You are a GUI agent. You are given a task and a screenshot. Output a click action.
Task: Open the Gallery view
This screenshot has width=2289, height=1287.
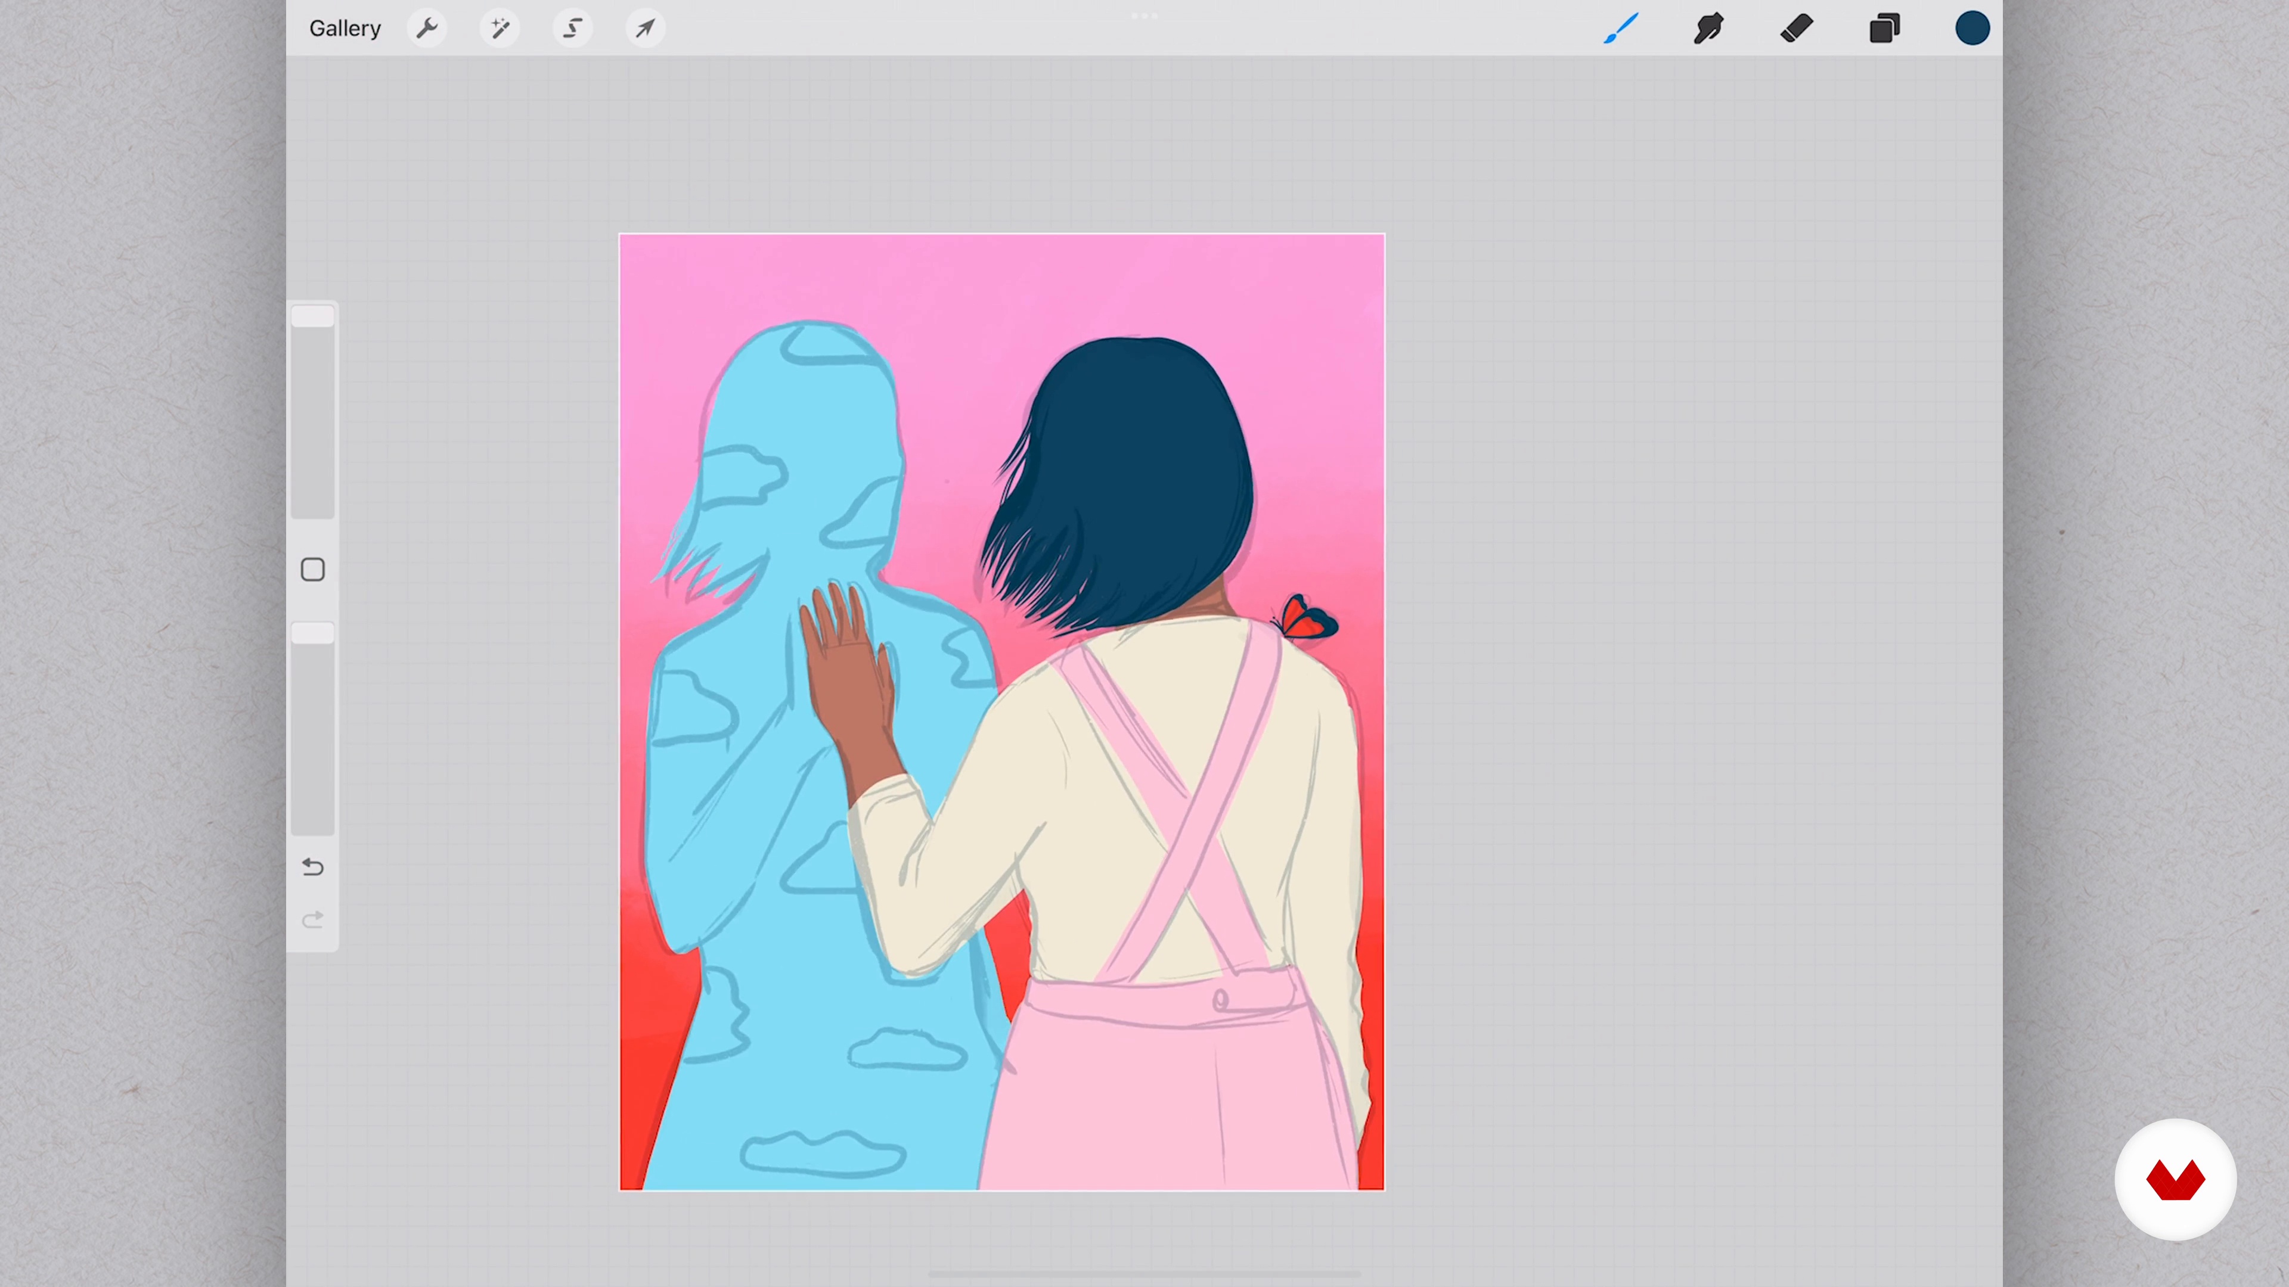coord(345,29)
